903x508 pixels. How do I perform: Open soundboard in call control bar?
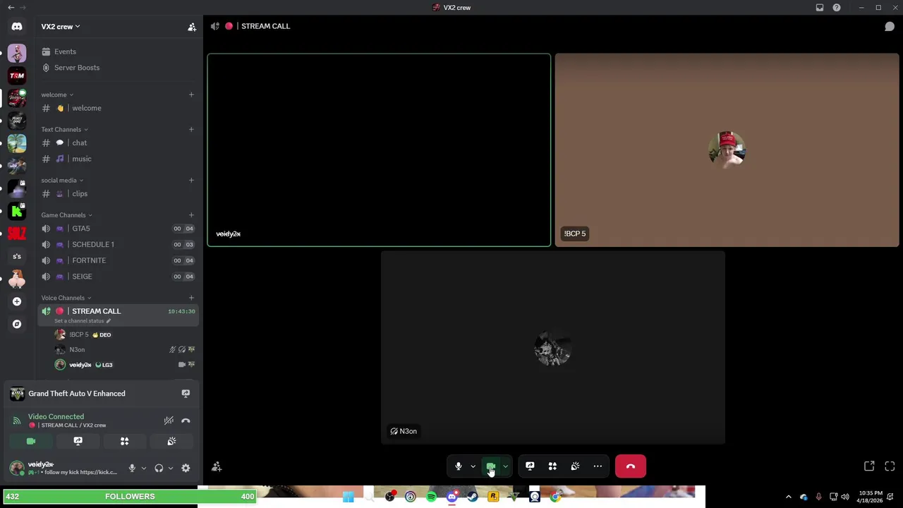pos(575,466)
